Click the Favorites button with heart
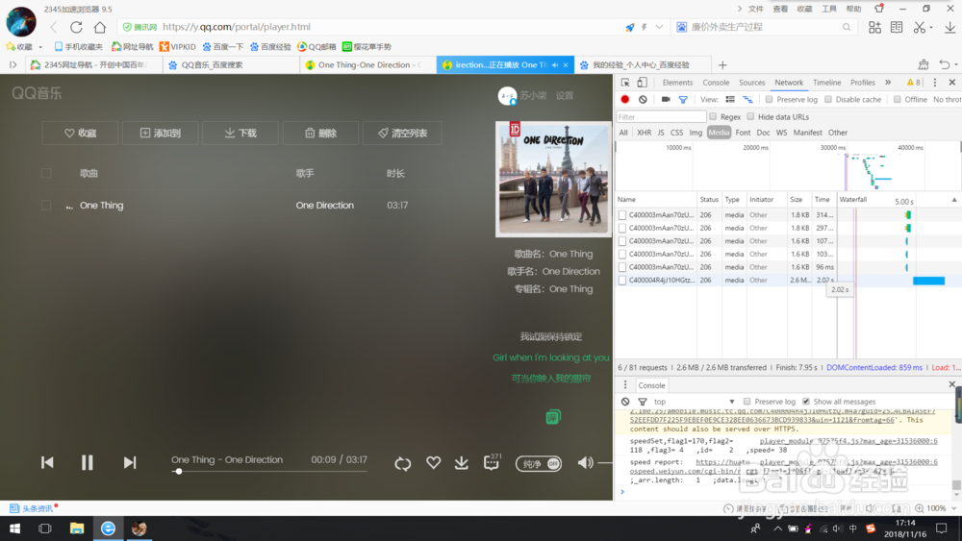The image size is (962, 541). click(80, 133)
